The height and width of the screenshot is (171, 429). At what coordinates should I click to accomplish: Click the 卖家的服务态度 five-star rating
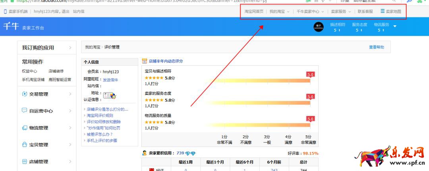pos(154,100)
